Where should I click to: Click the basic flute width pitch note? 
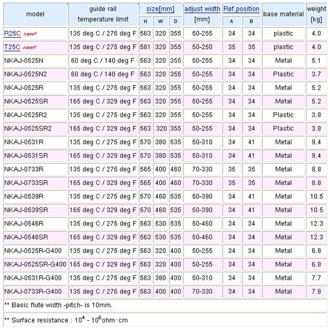tap(165, 305)
